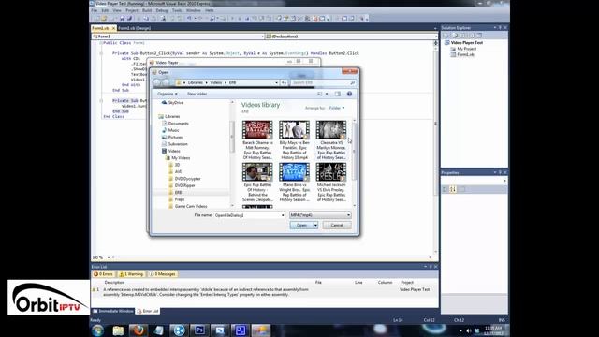
Task: Open the Project menu
Action: tap(132, 10)
